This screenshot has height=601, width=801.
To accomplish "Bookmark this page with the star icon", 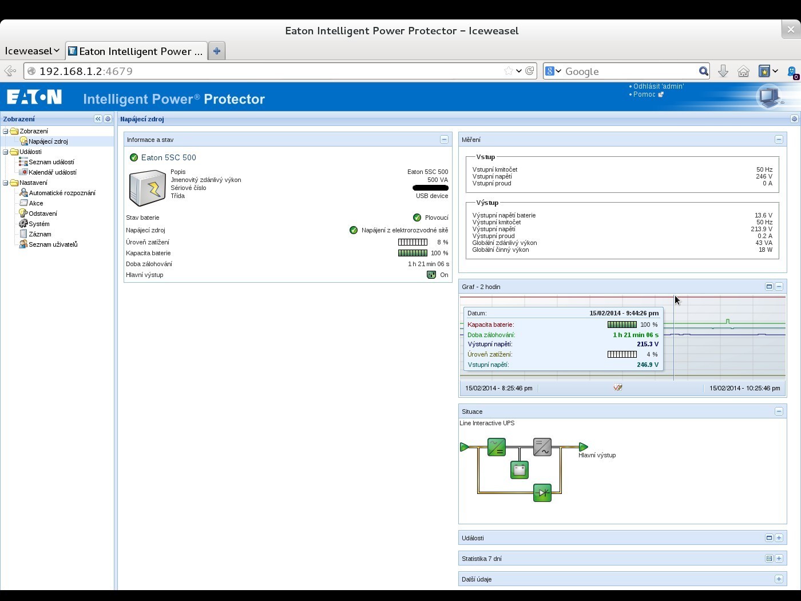I will [509, 71].
